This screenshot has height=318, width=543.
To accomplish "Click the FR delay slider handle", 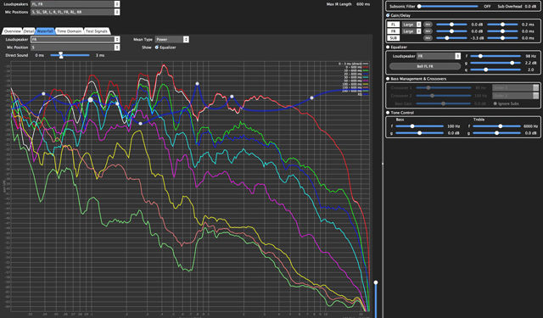I will tap(502, 31).
